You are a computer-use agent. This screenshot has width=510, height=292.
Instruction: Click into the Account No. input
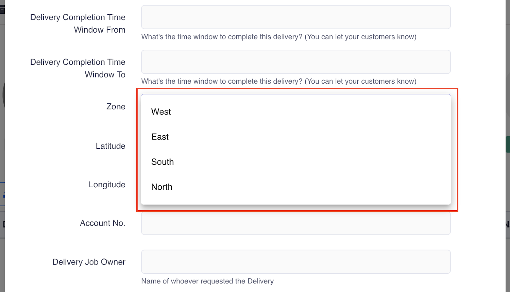296,223
